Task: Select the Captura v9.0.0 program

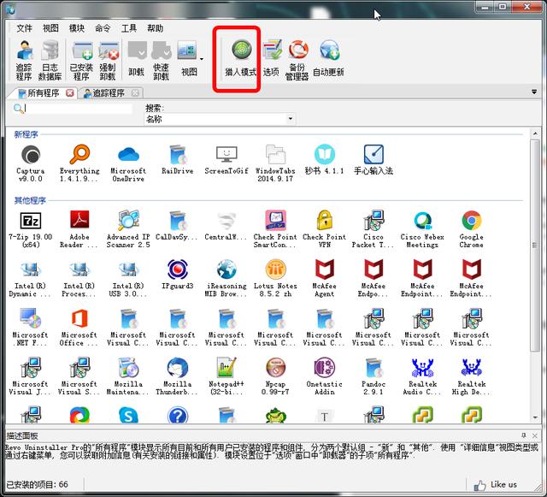Action: 31,163
